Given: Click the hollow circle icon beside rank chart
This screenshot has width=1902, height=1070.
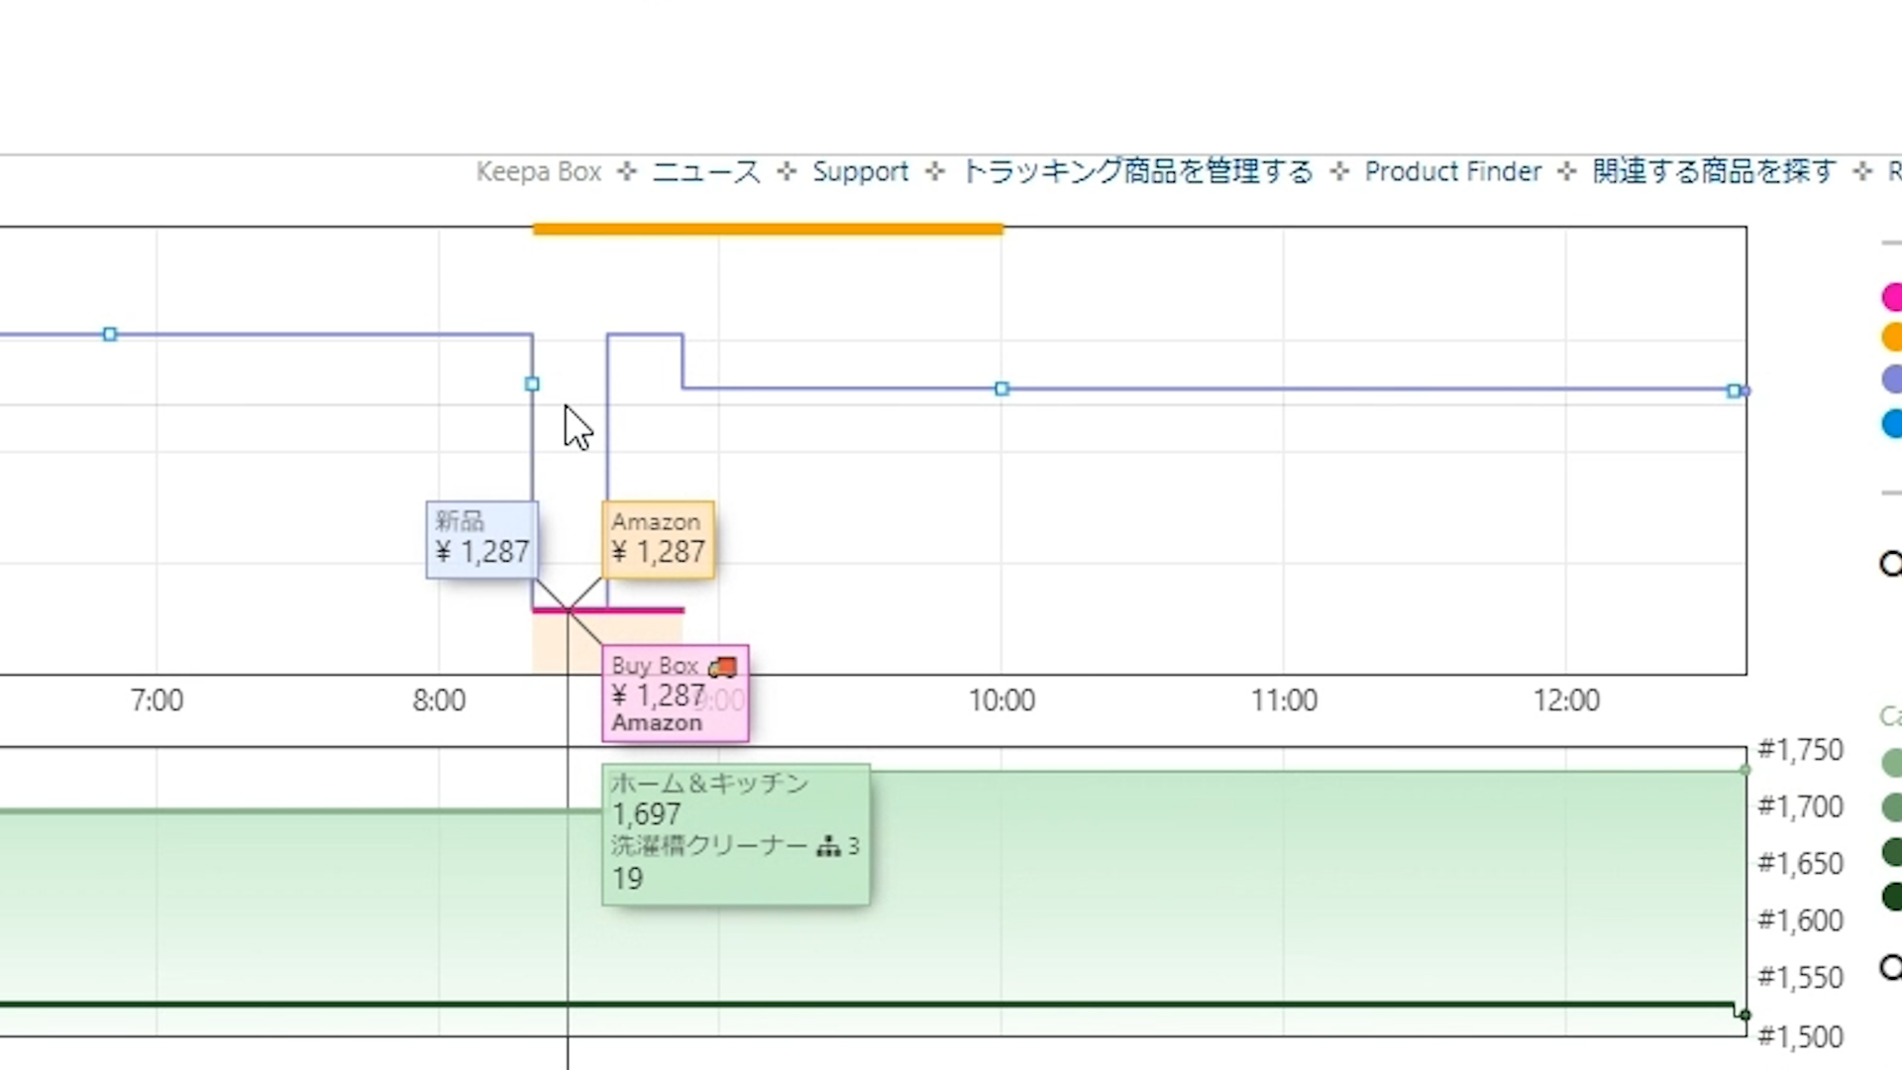Looking at the screenshot, I should point(1891,966).
